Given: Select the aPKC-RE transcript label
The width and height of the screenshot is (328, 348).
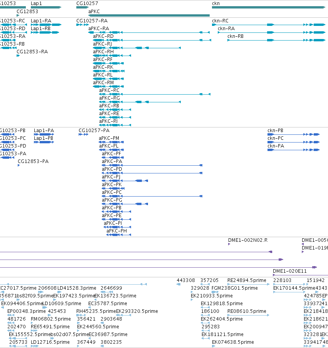Looking at the screenshot, I should coord(109,114).
